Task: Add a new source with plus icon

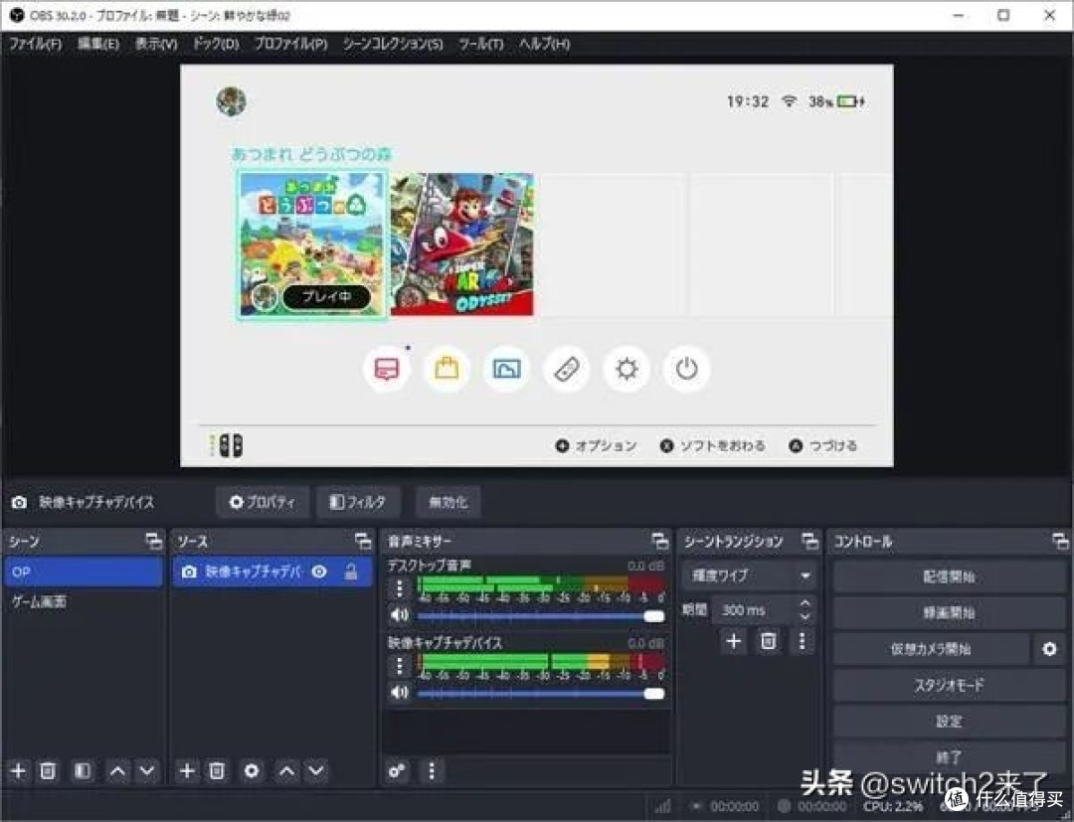Action: [186, 771]
